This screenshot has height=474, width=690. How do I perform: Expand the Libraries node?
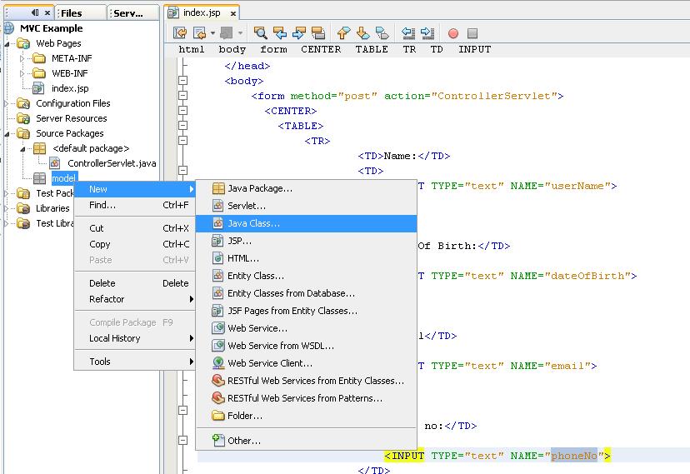coord(6,208)
